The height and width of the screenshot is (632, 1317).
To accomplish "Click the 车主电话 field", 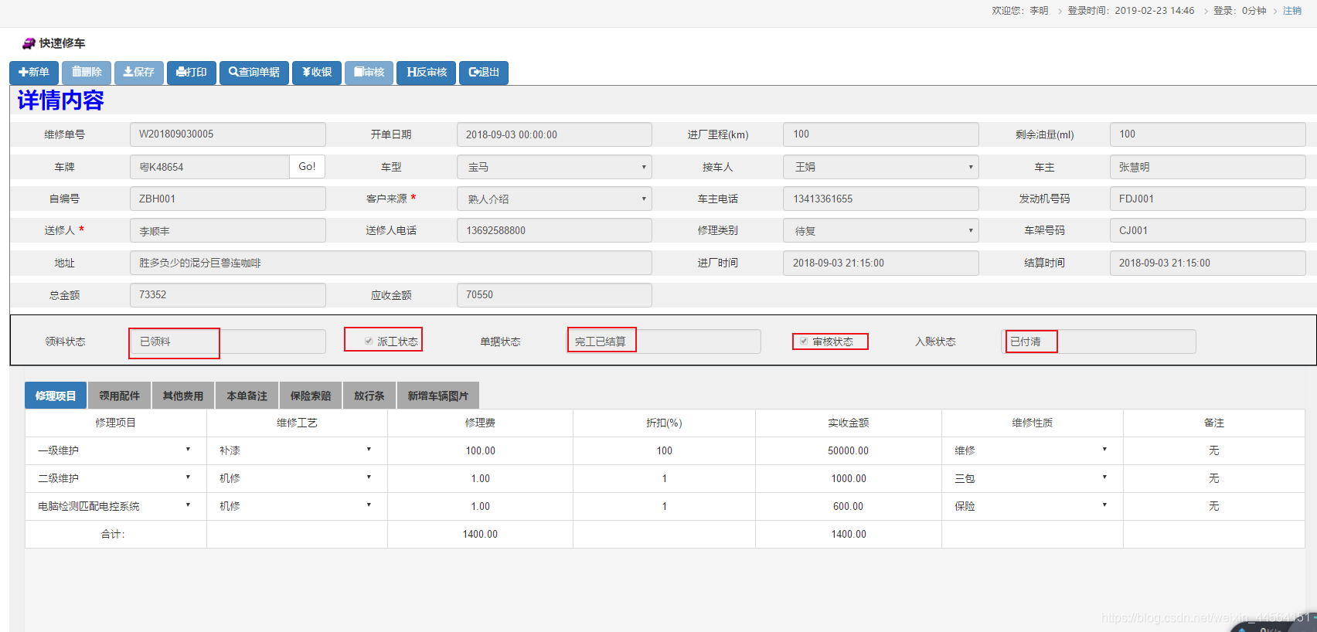I will [881, 199].
